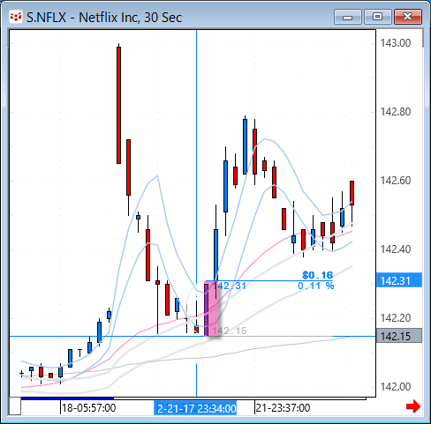
Task: Click the 0.11 % measurement label
Action: [x=315, y=286]
